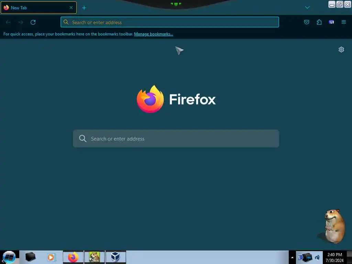Viewport: 352px width, 264px height.
Task: Close the New Tab tab
Action: (71, 8)
